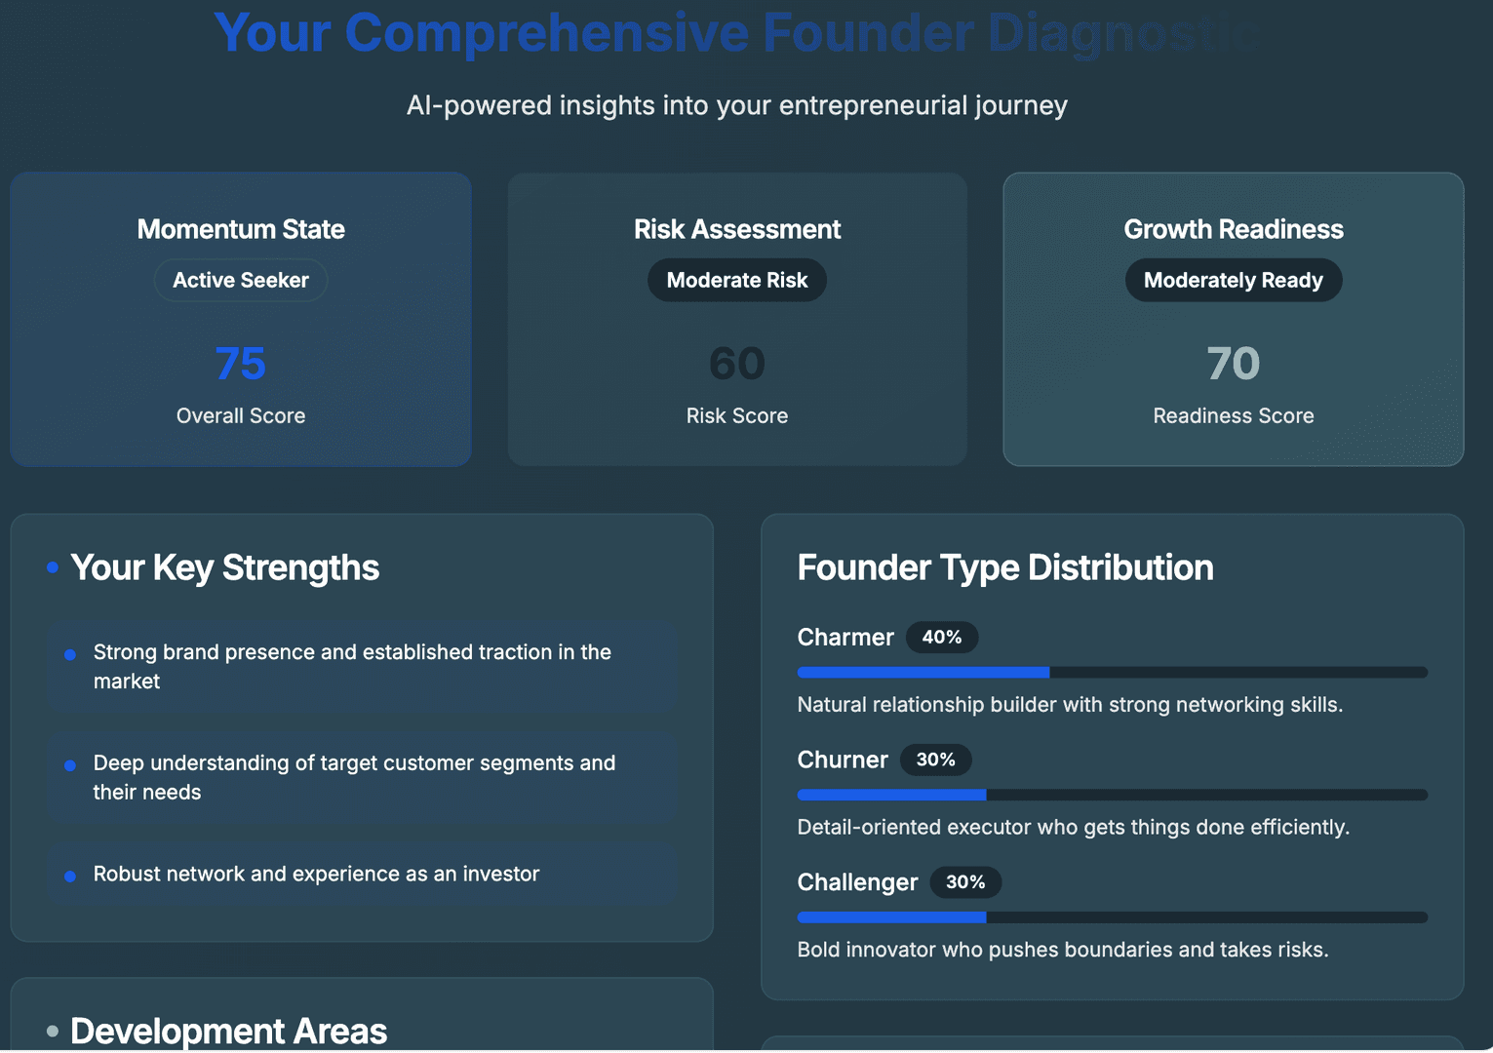Click the blue dot beside Your Key Strengths
This screenshot has height=1053, width=1493.
[53, 567]
